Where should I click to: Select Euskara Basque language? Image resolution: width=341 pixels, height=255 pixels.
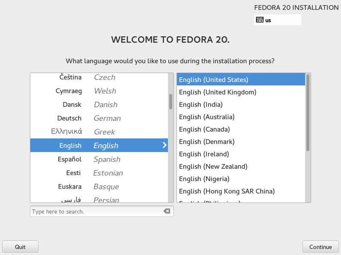coord(99,187)
